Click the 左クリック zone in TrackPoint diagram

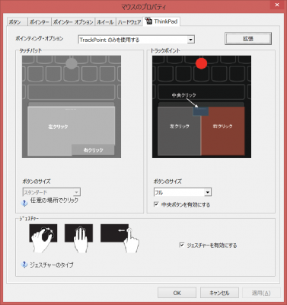coord(179,131)
